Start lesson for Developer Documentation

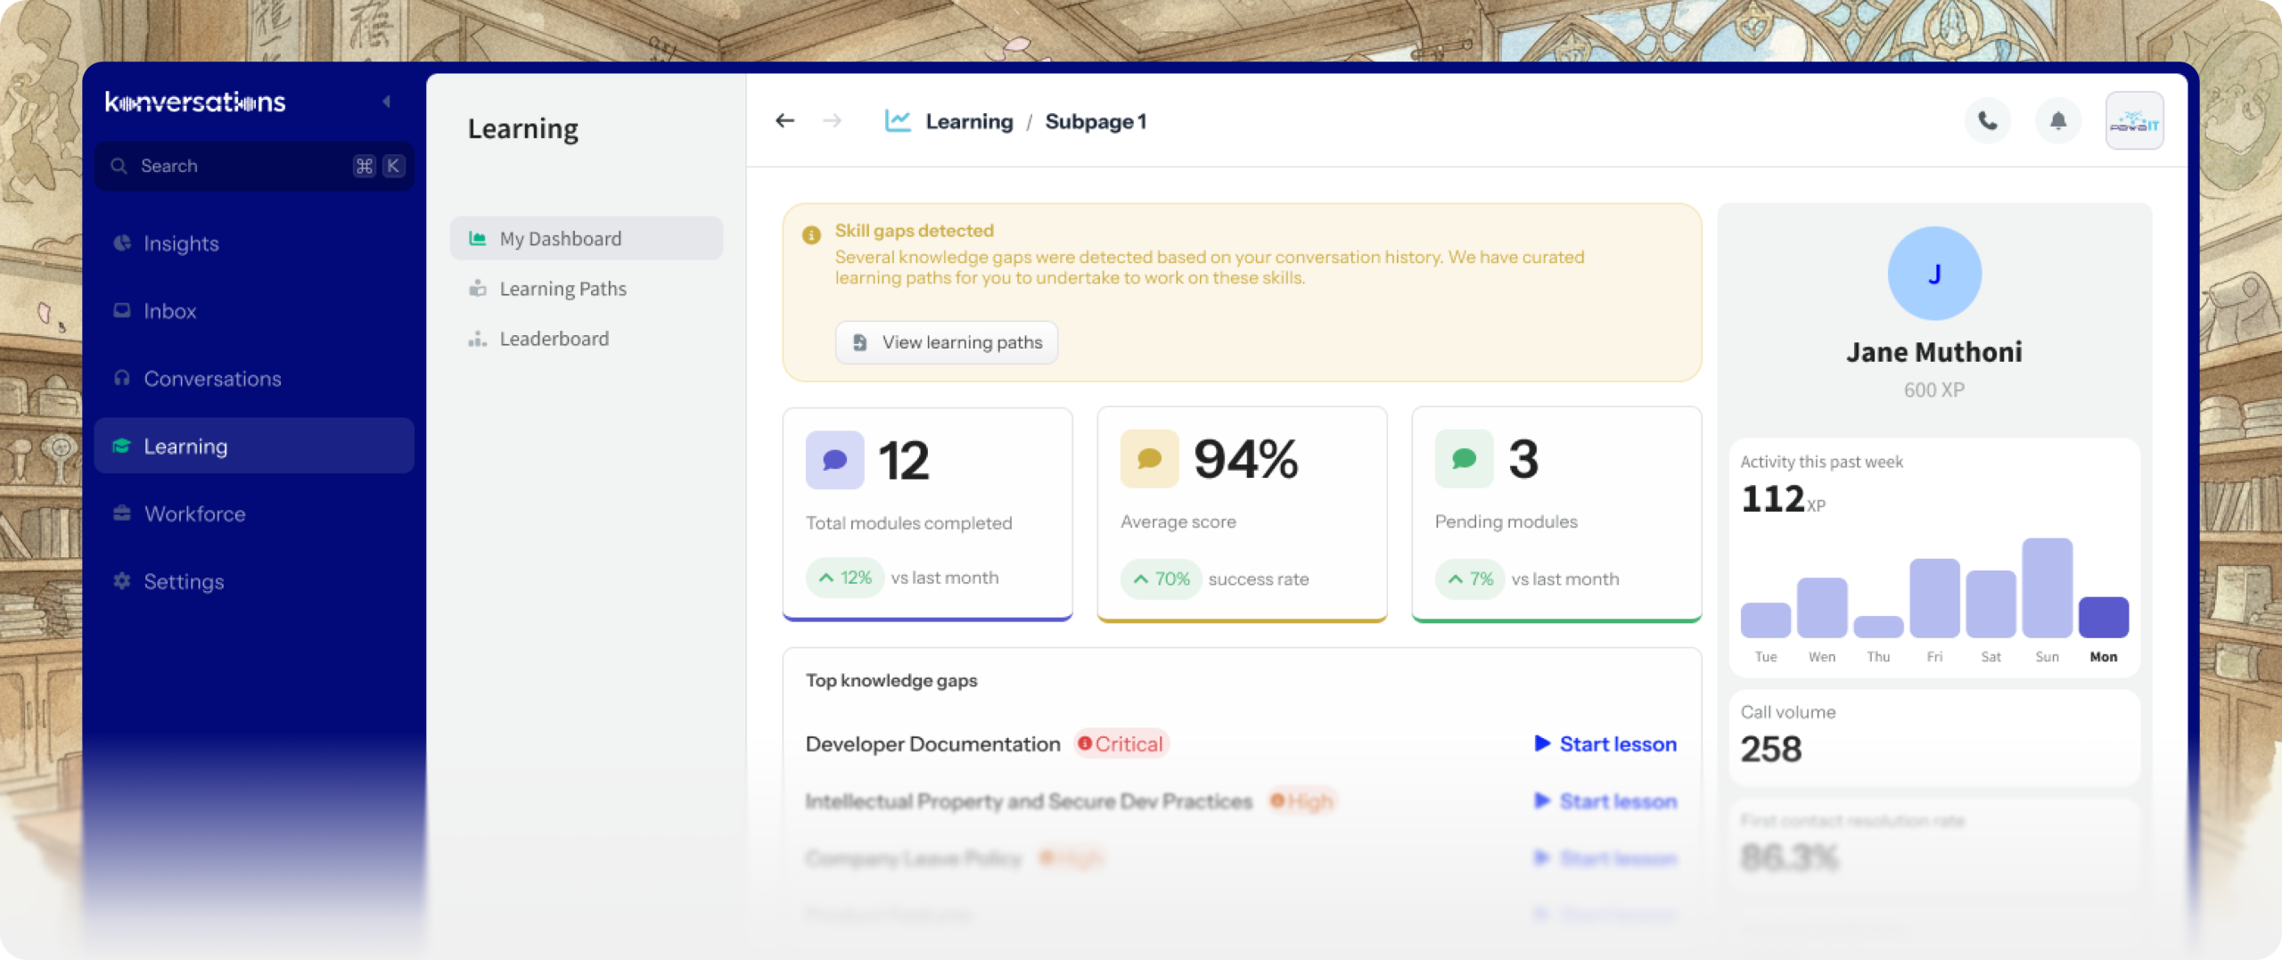(1605, 744)
